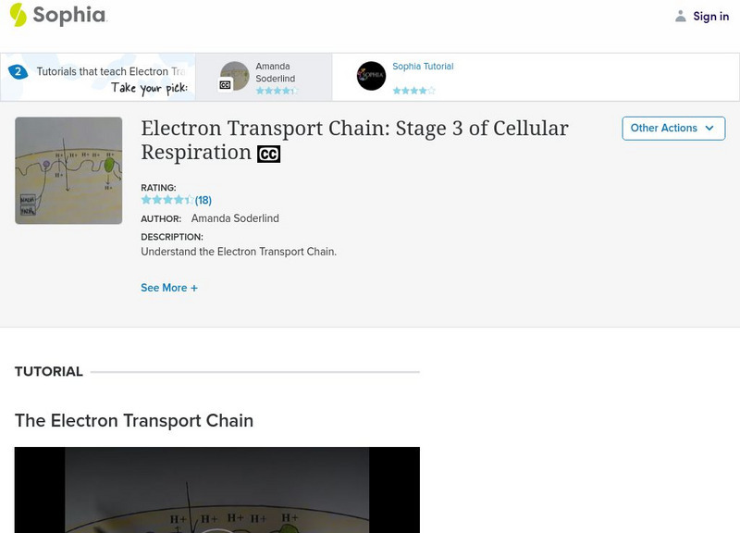Screen dimensions: 740x533
Task: Click the CC badge on Amanda Soderlind's avatar
Action: (x=225, y=85)
